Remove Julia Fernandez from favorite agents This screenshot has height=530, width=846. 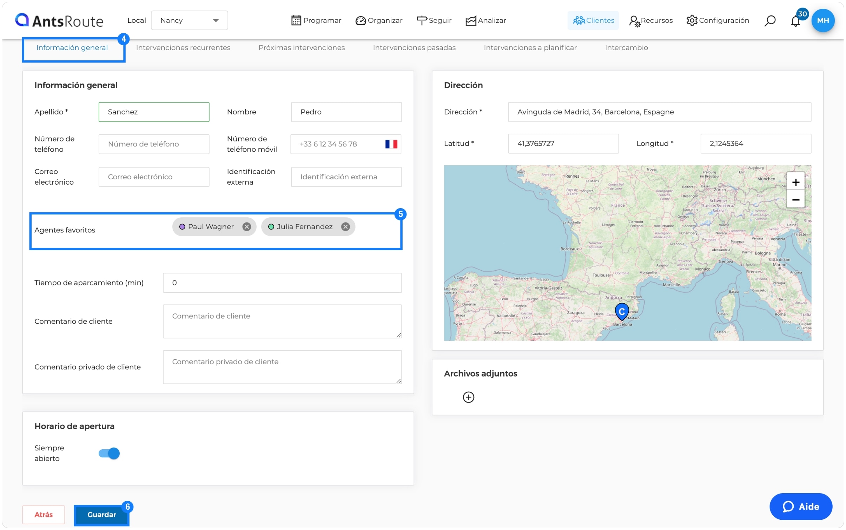345,227
